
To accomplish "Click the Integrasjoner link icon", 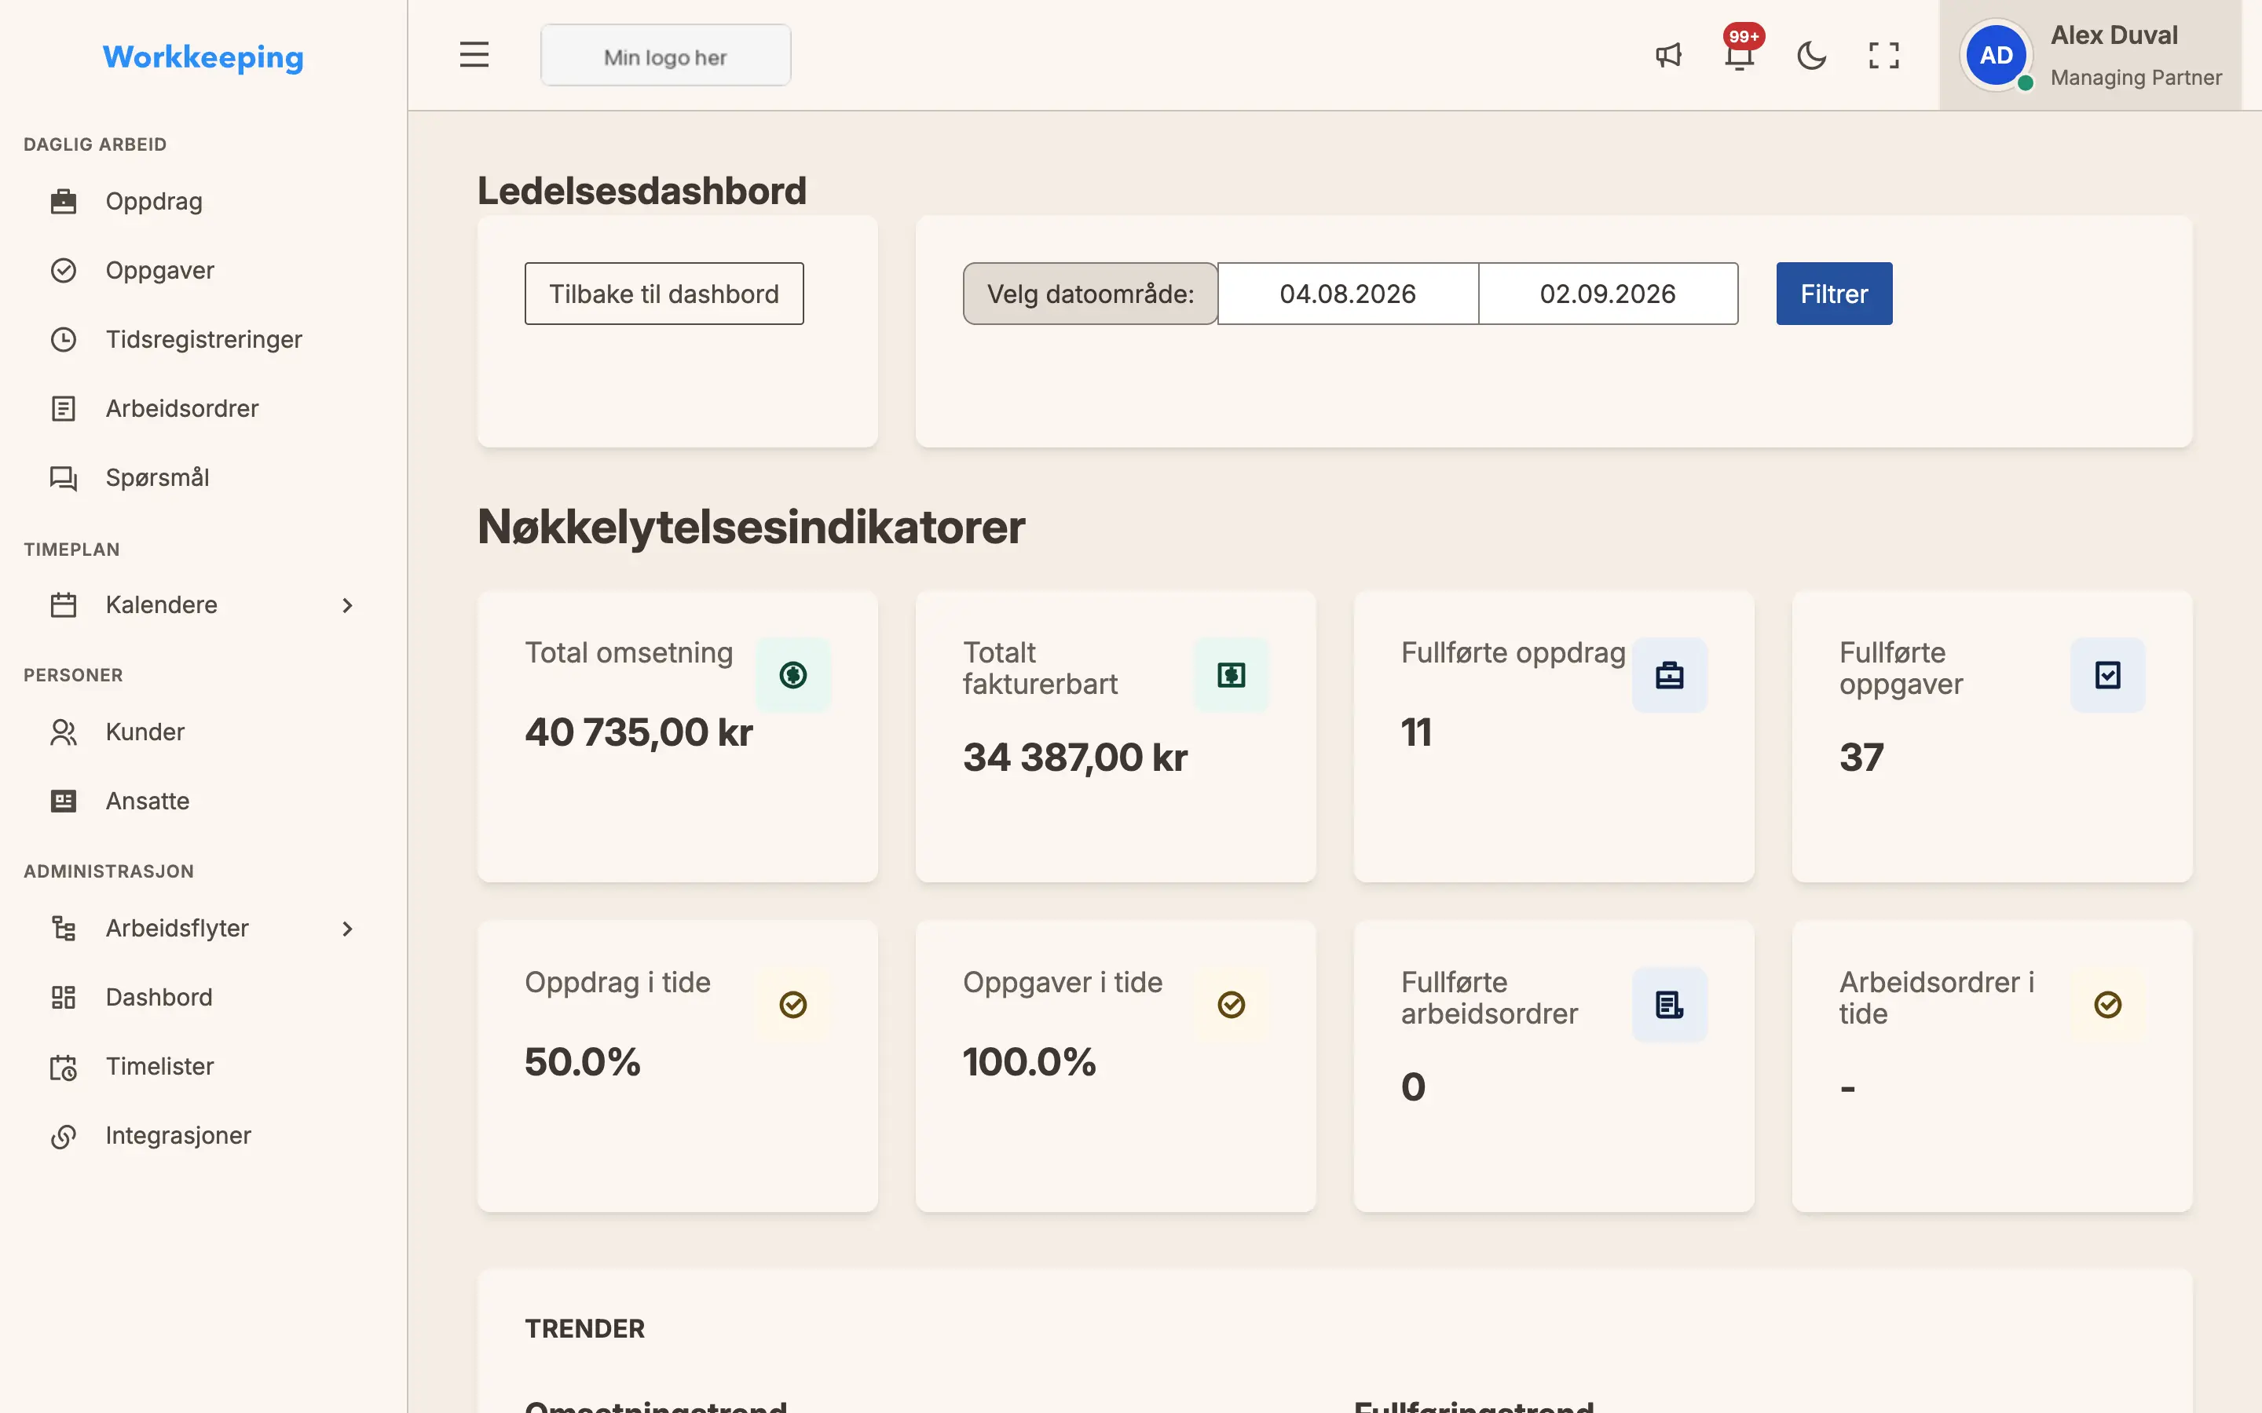I will pos(63,1135).
